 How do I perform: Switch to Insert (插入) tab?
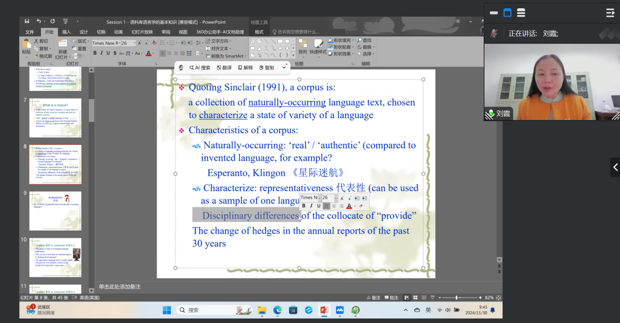[66, 32]
